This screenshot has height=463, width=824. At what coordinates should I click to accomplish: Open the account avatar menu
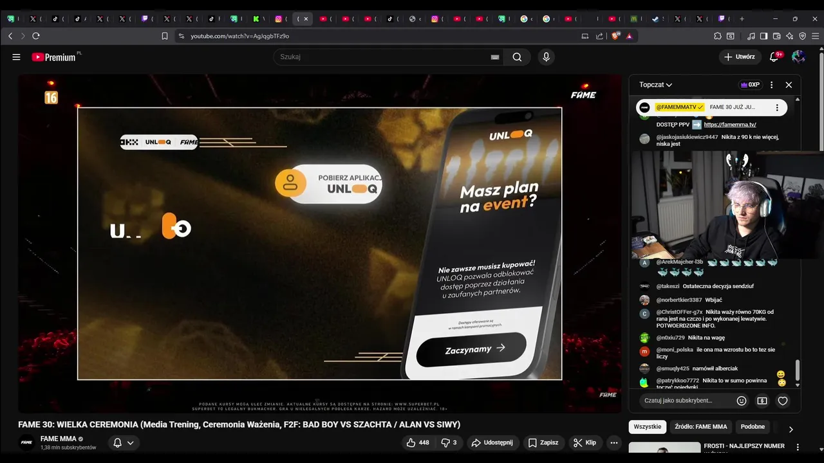coord(798,57)
